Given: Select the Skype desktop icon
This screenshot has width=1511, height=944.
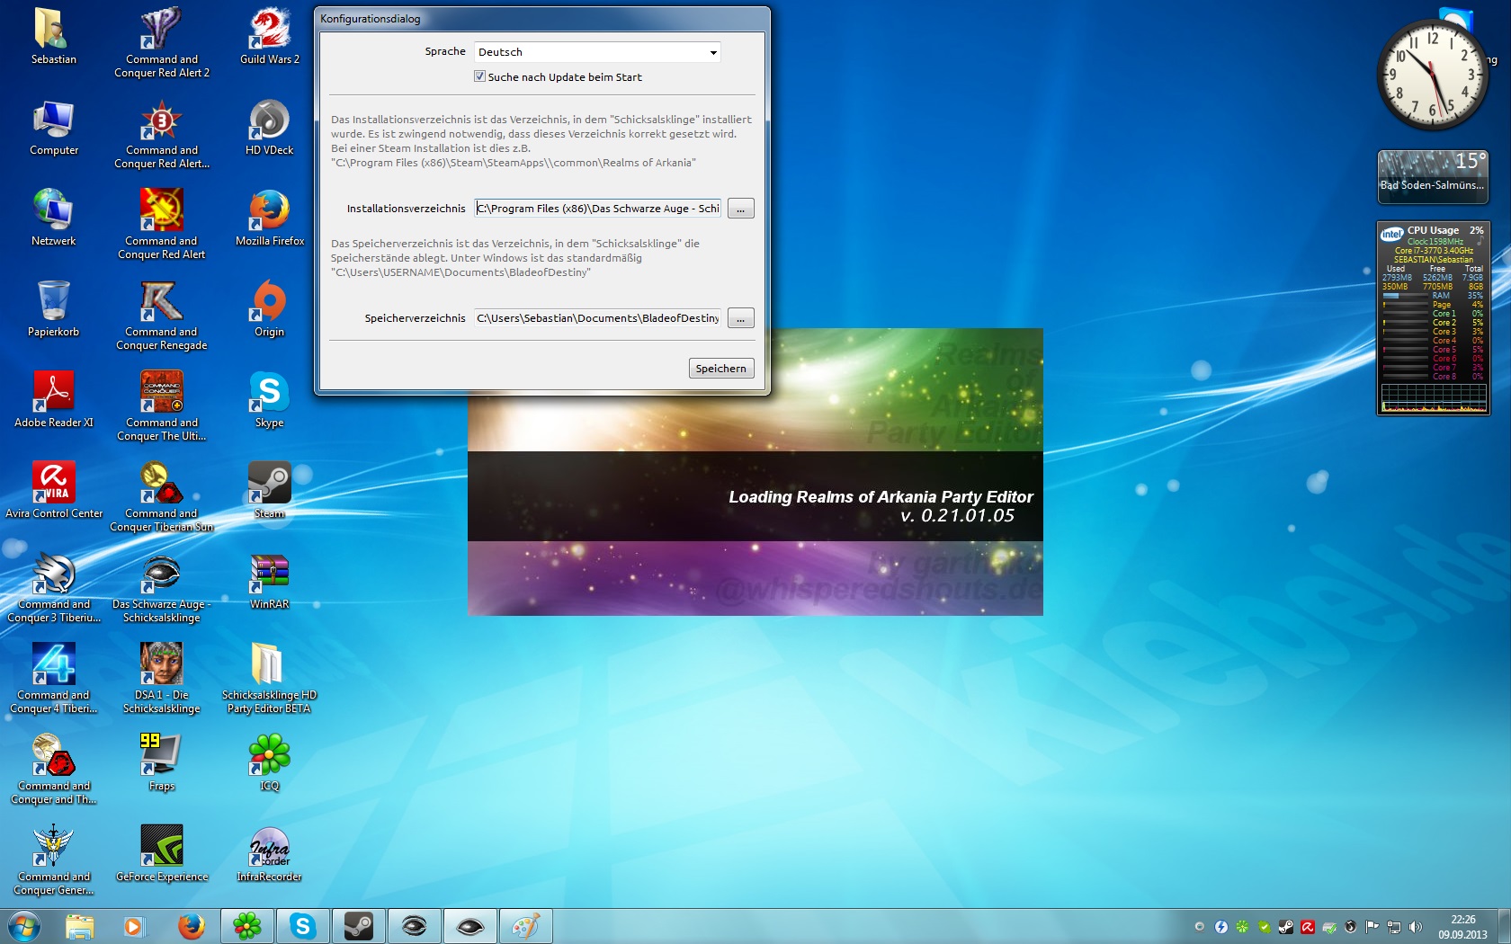Looking at the screenshot, I should [270, 401].
